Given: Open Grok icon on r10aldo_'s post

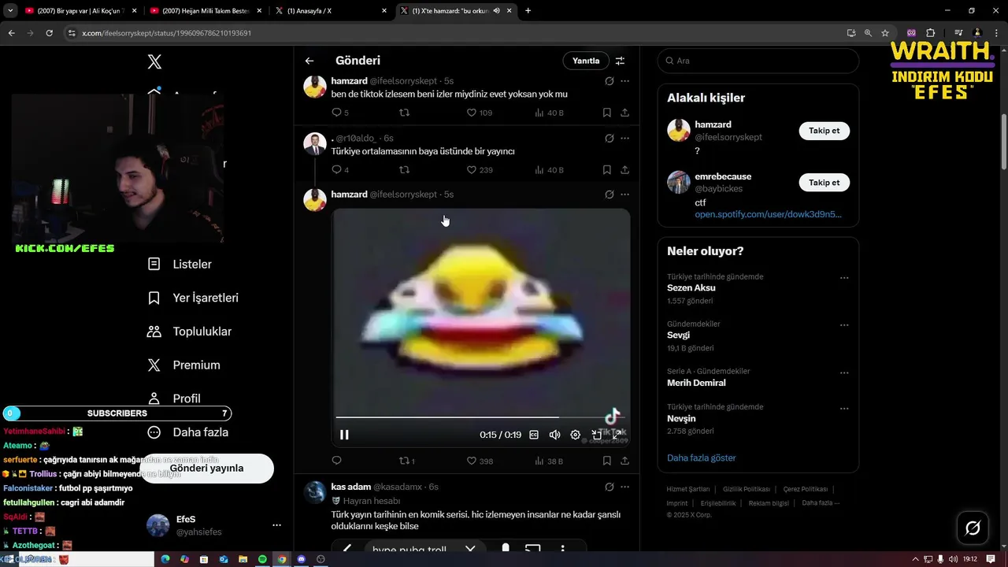Looking at the screenshot, I should (x=609, y=138).
